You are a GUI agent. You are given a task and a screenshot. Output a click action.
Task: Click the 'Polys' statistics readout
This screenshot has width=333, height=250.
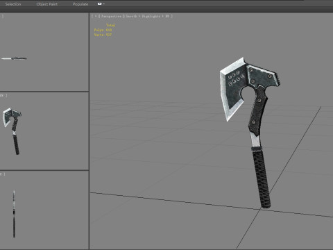(x=103, y=30)
